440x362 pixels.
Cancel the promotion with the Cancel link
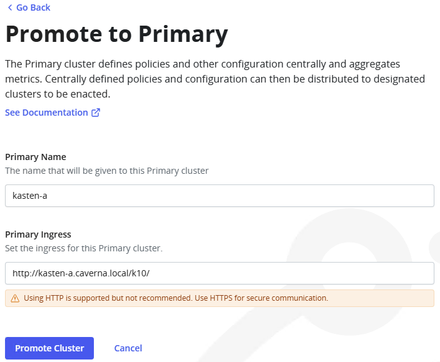coord(128,348)
